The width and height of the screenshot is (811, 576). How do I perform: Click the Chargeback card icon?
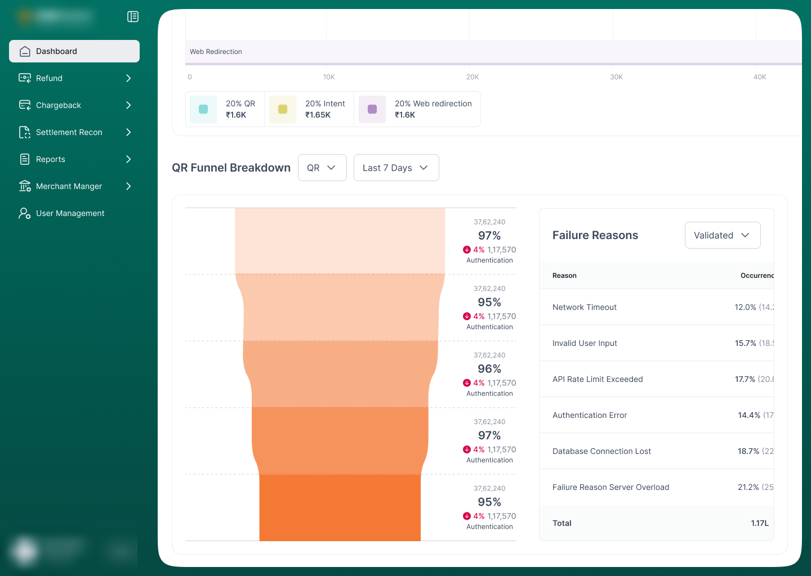click(25, 105)
